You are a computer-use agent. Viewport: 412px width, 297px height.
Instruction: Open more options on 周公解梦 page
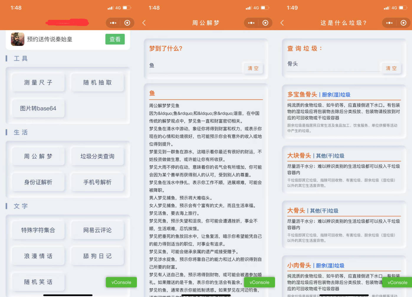point(251,23)
